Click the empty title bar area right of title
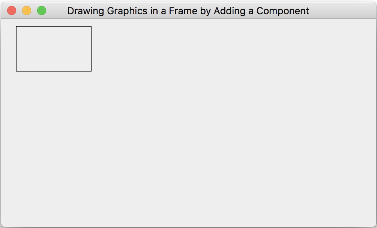The width and height of the screenshot is (377, 228). (x=341, y=11)
